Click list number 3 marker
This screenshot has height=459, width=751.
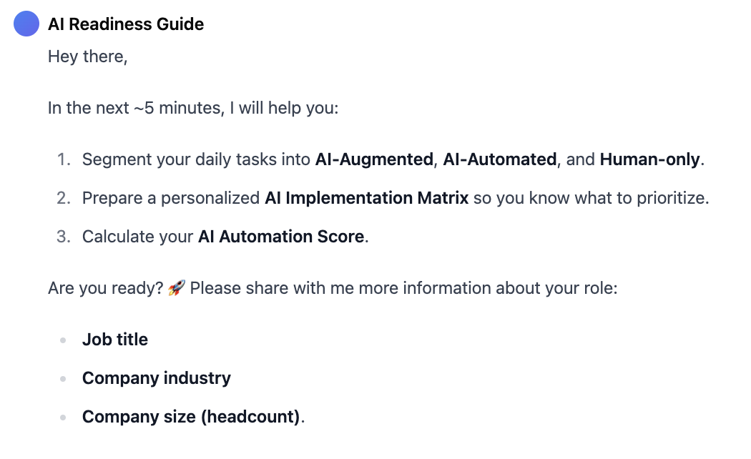pyautogui.click(x=64, y=237)
